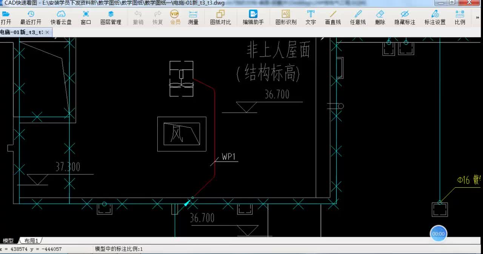Image resolution: width=483 pixels, height=254 pixels.
Task: Select the 测量 measure tool
Action: pyautogui.click(x=193, y=18)
